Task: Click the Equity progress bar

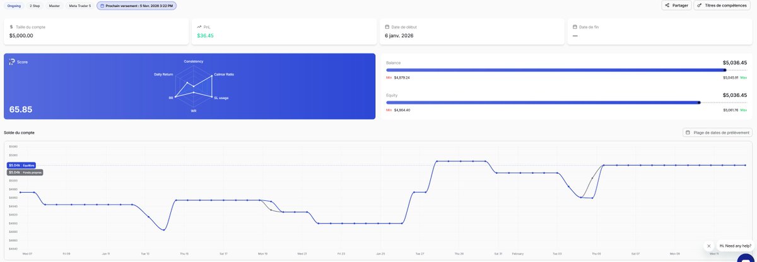Action: [x=566, y=102]
